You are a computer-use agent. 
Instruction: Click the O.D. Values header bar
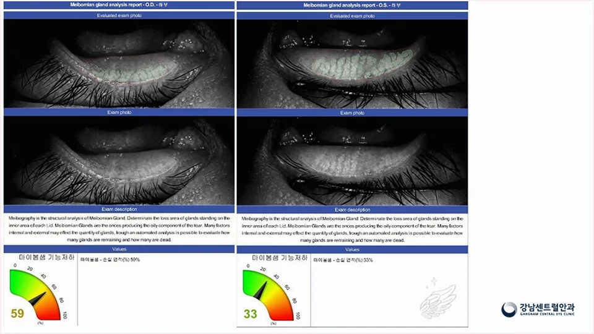[x=119, y=249]
